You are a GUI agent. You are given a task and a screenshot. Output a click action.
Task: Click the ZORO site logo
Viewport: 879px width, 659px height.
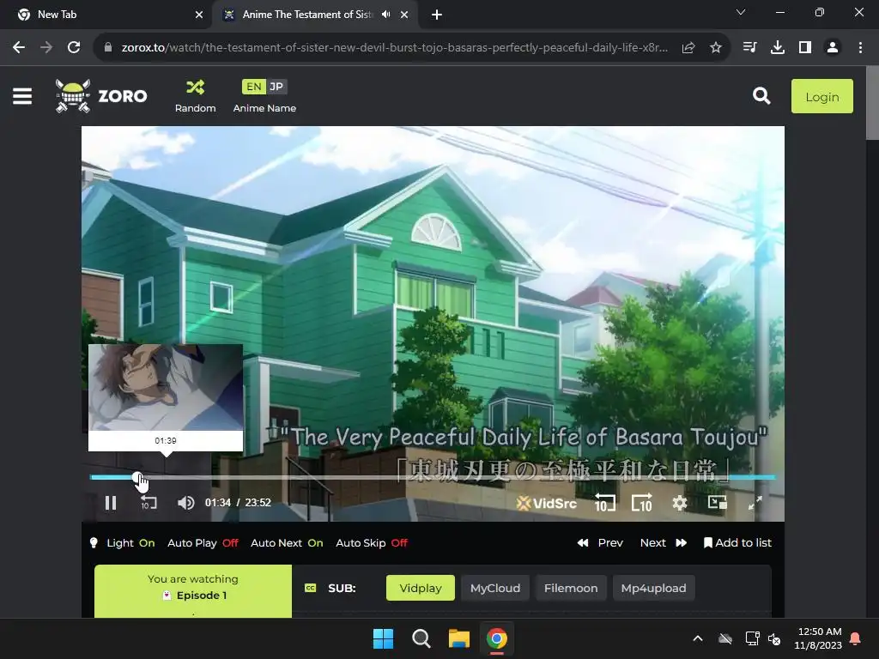click(101, 96)
